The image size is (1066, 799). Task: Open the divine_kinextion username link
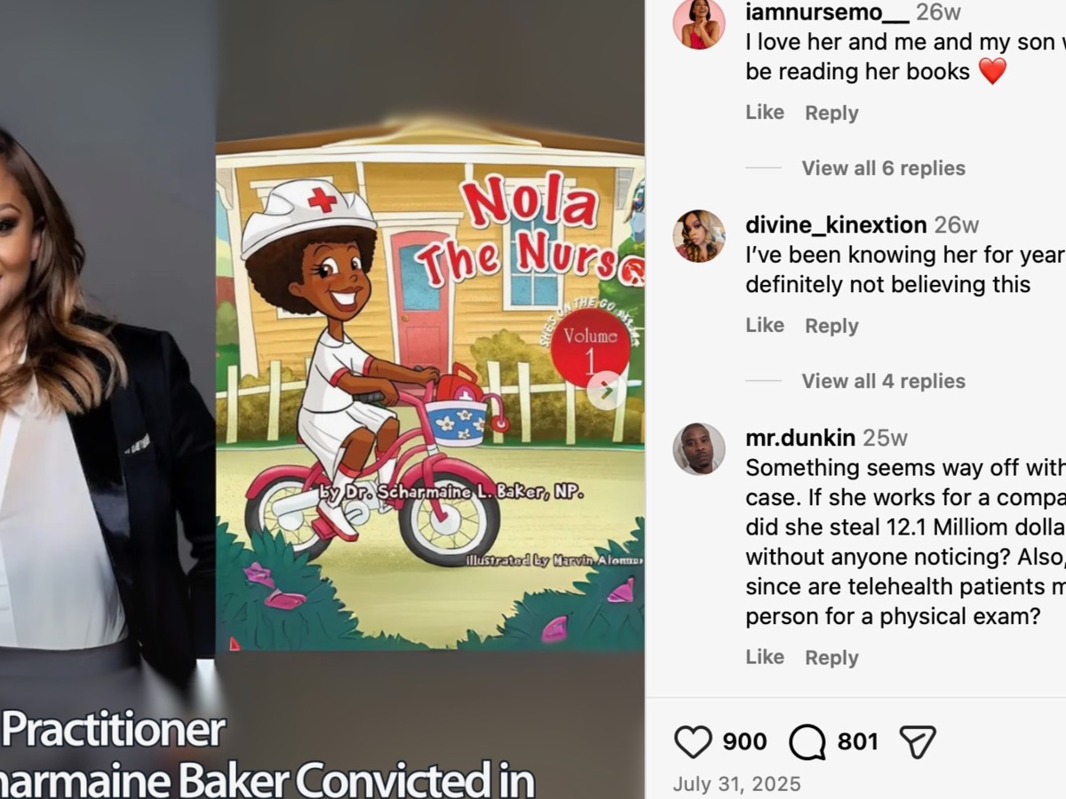[836, 225]
